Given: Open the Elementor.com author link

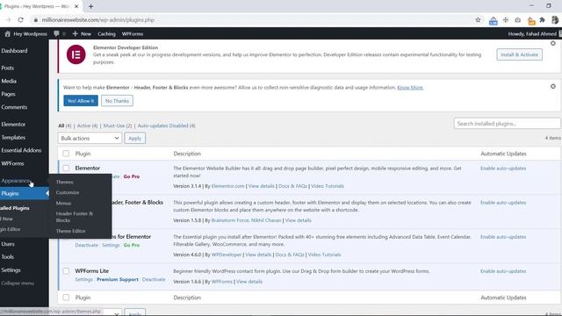Looking at the screenshot, I should coord(228,186).
